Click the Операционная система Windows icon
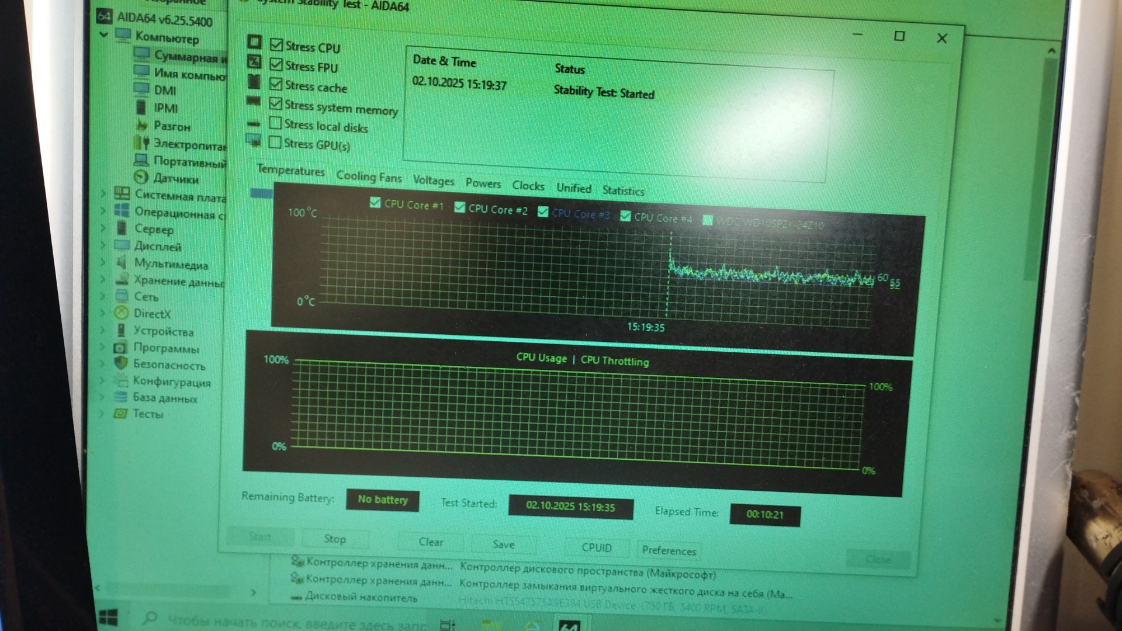 [122, 211]
